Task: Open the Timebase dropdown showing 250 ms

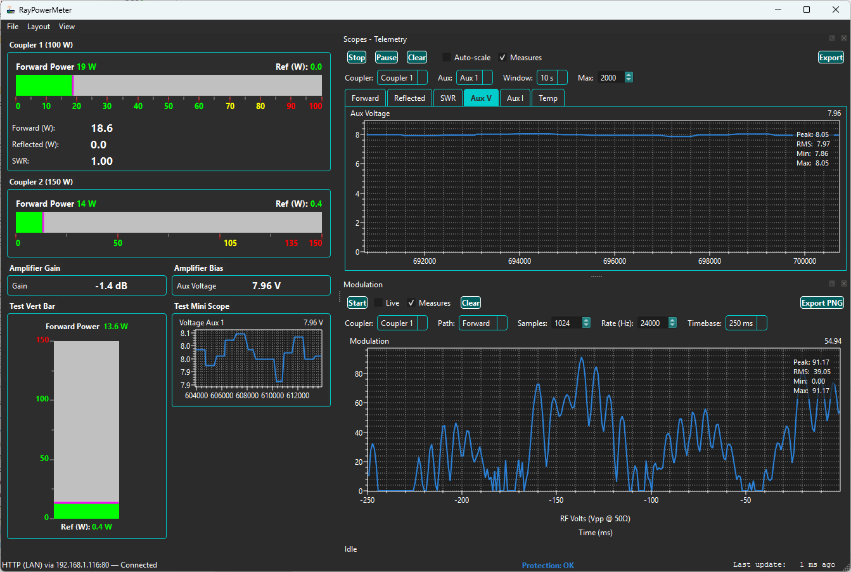Action: (746, 323)
